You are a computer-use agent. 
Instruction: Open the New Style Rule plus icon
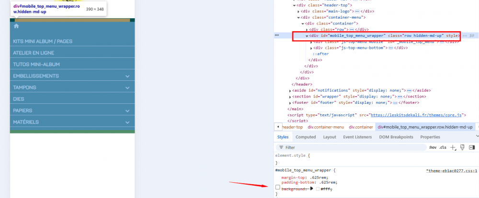click(453, 147)
